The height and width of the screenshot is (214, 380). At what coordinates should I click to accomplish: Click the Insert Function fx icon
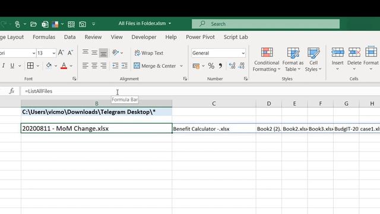point(11,91)
